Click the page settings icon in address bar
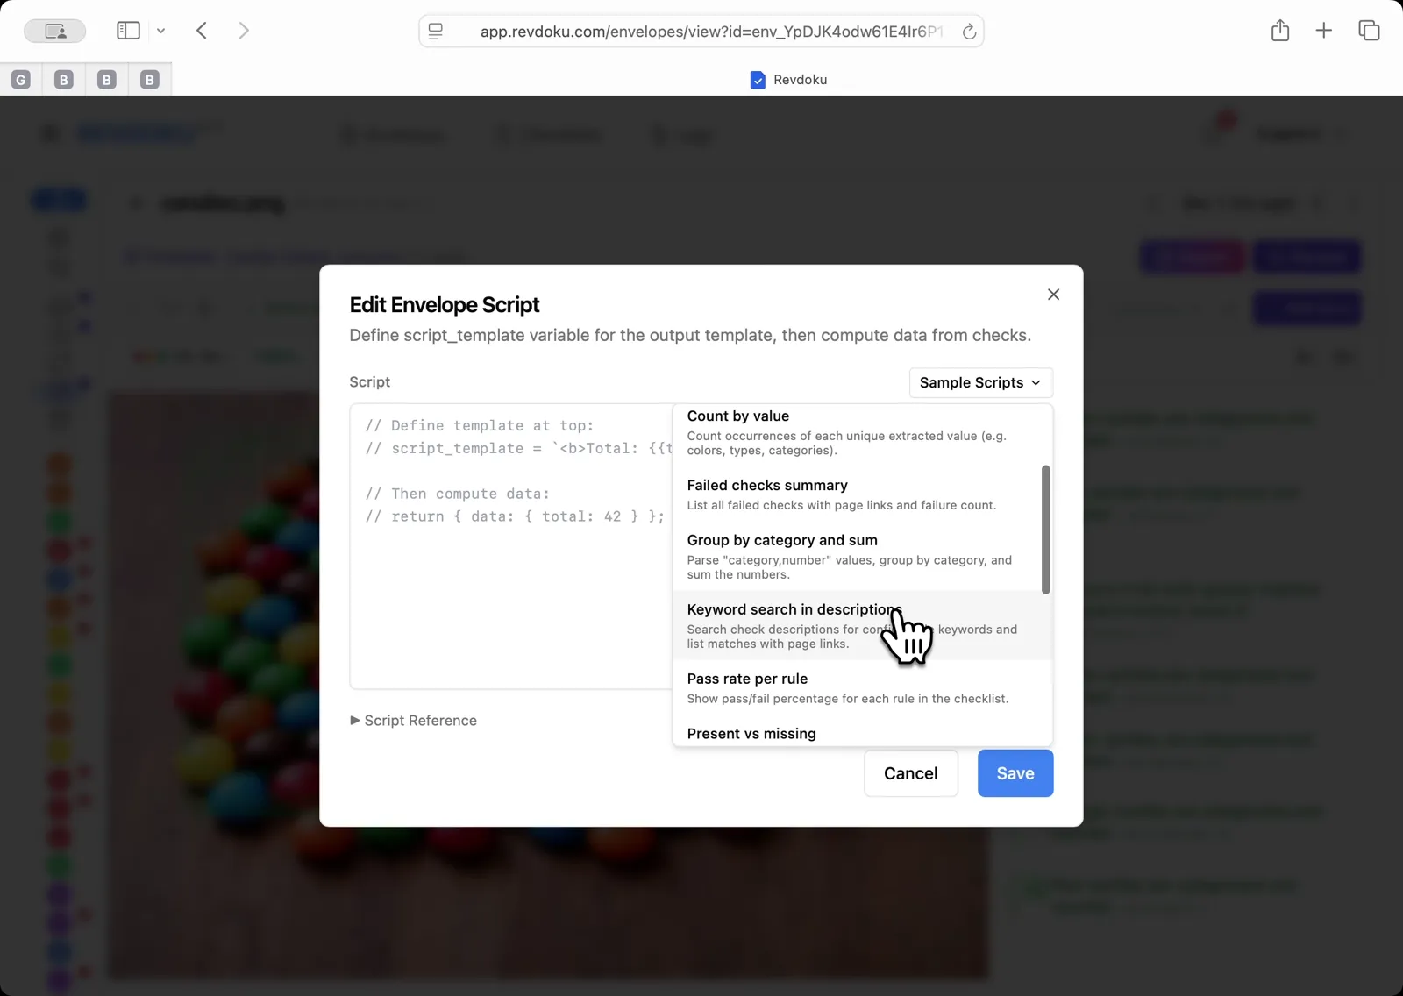 pyautogui.click(x=436, y=32)
